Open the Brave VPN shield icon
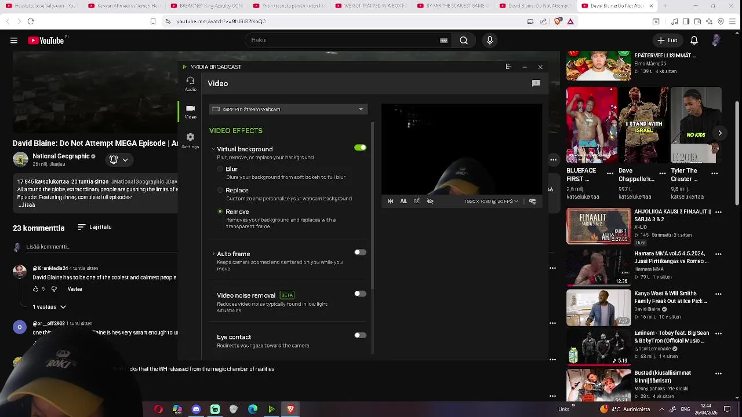The image size is (742, 417). pyautogui.click(x=721, y=21)
